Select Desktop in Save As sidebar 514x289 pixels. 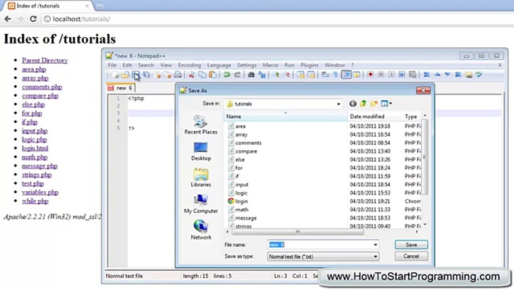[x=201, y=151]
